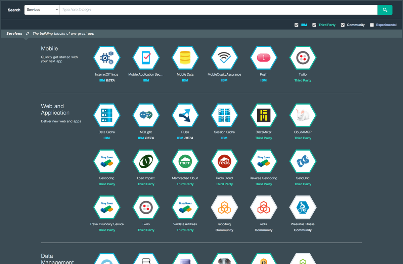This screenshot has height=264, width=403.
Task: Choose the Session Cache service icon
Action: pos(224,115)
